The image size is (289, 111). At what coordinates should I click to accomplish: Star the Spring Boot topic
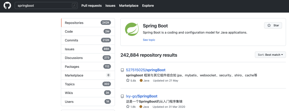pyautogui.click(x=273, y=25)
